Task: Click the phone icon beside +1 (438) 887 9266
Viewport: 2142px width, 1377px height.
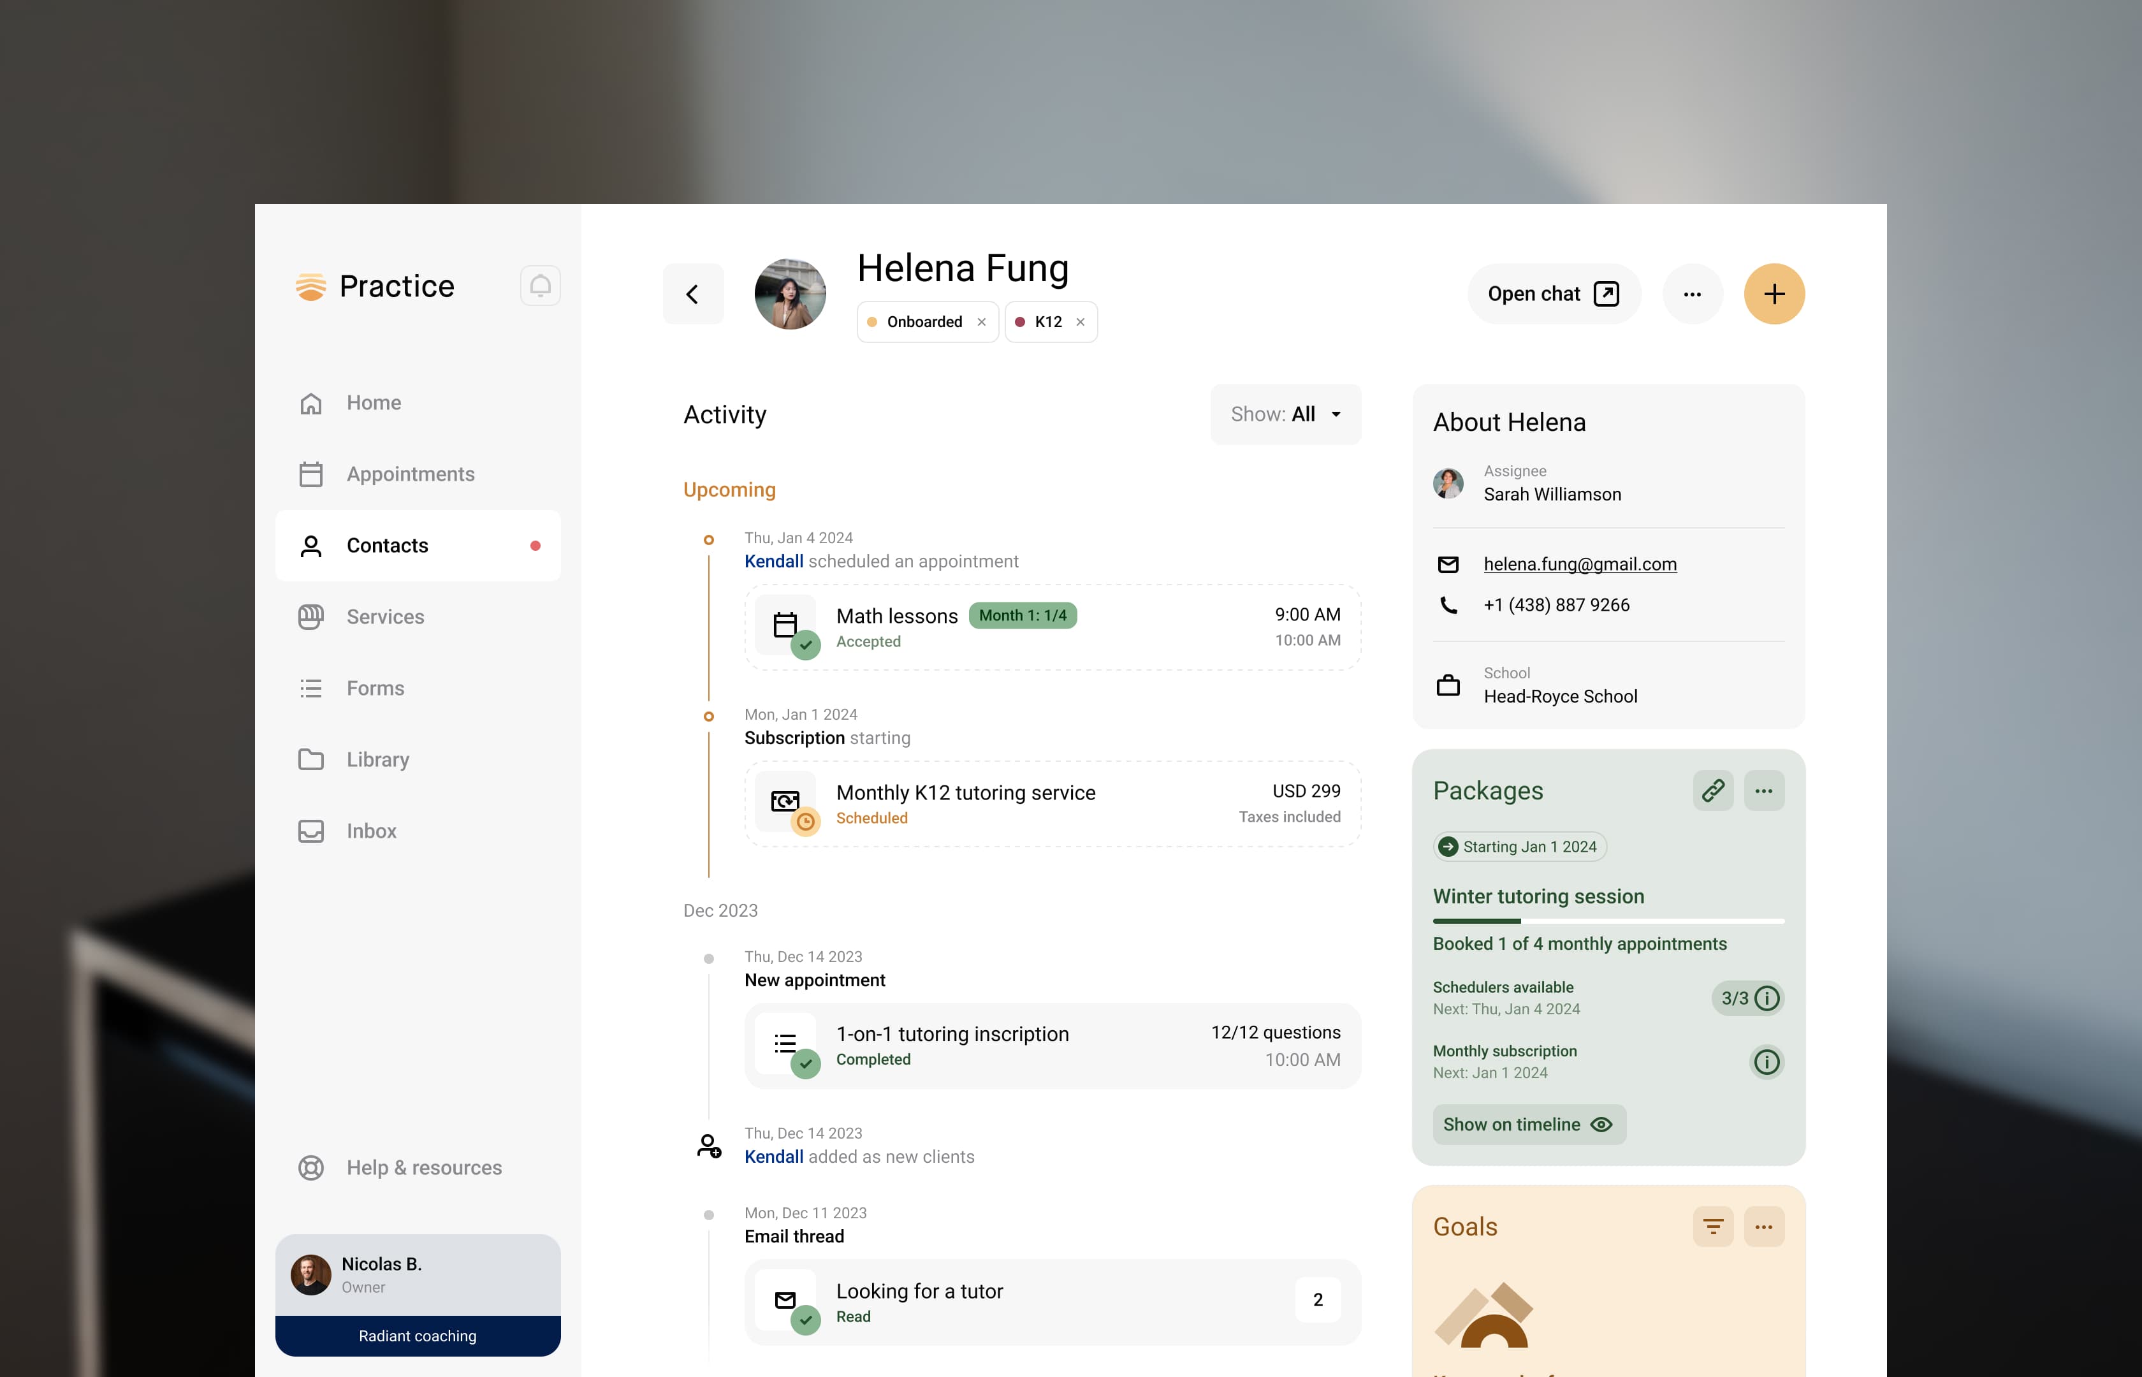Action: pyautogui.click(x=1448, y=606)
